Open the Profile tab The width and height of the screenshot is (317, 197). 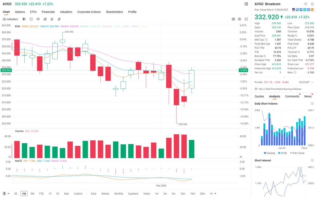point(132,12)
